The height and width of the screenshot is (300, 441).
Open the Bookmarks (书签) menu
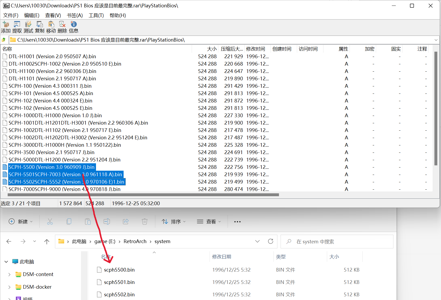75,16
